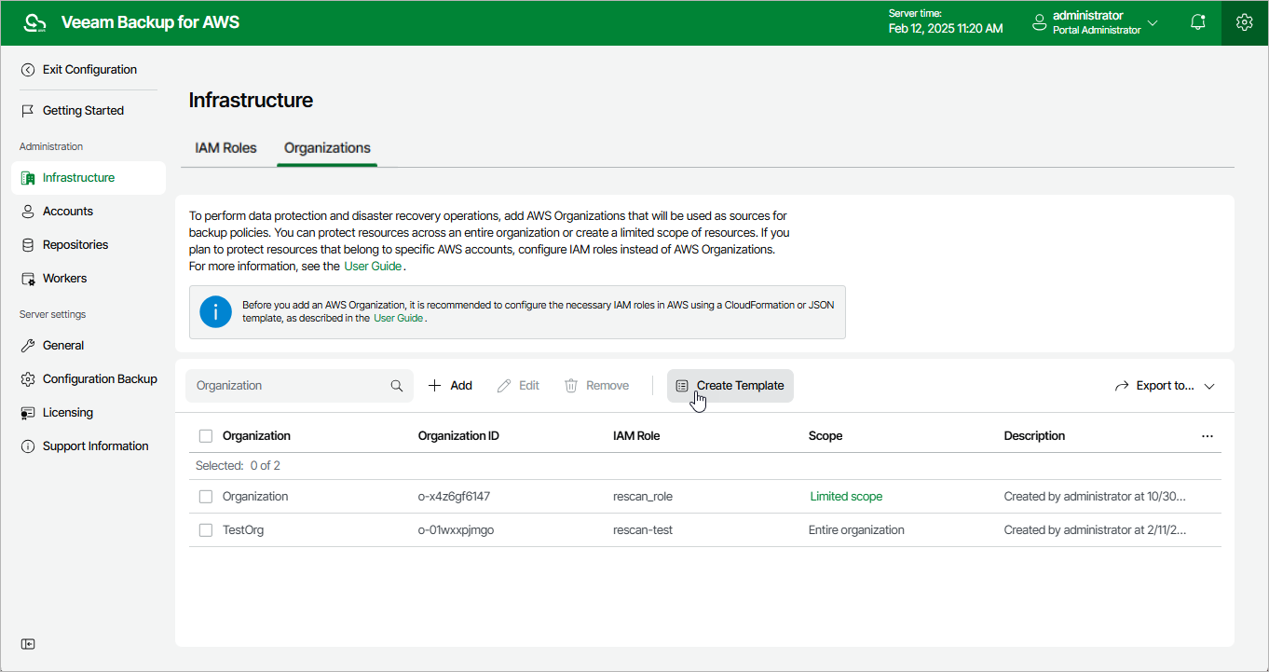Open column options three-dot icon
The width and height of the screenshot is (1269, 672).
click(x=1208, y=436)
